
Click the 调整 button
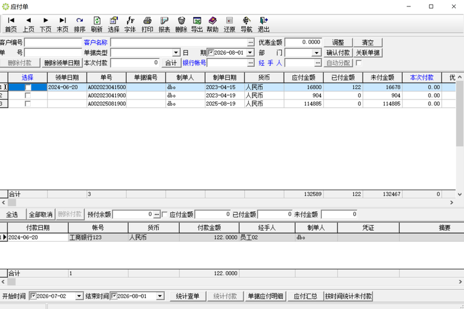coord(338,42)
